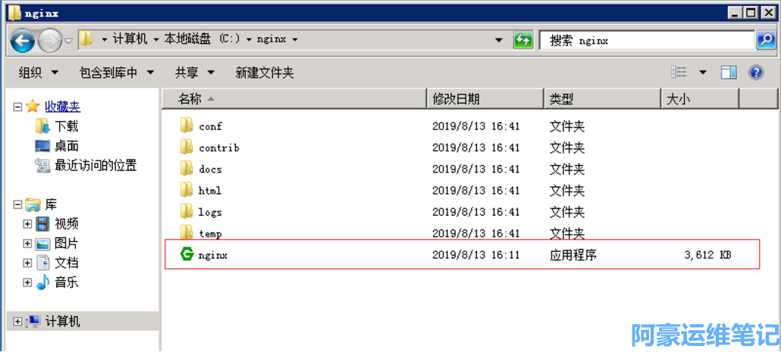Click the 收藏夹 link in sidebar
The image size is (781, 352).
(x=62, y=107)
